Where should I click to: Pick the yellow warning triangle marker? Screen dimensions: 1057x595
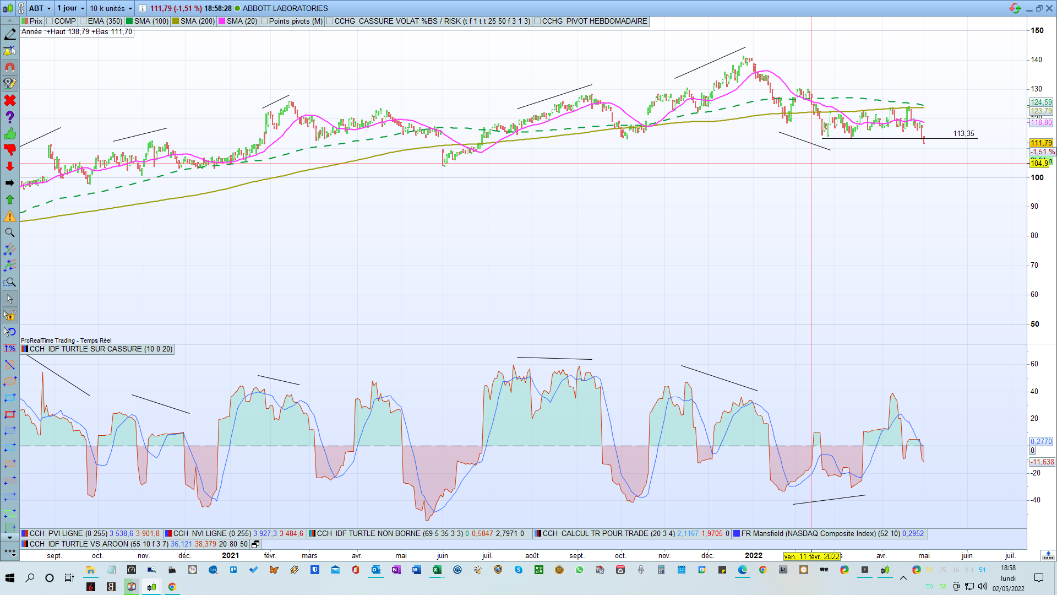point(10,217)
